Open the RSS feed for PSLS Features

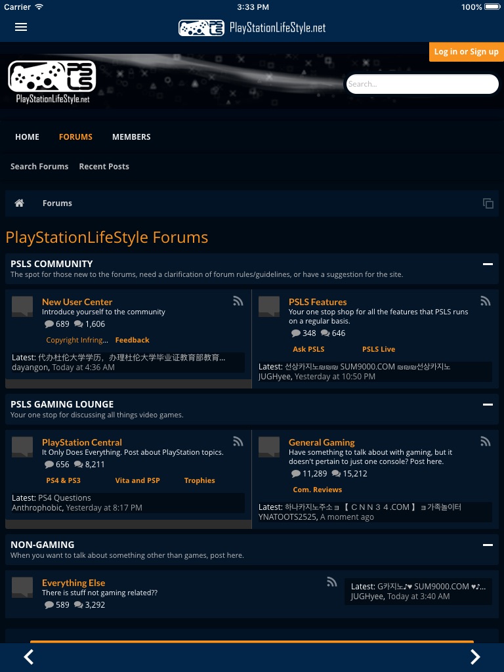pyautogui.click(x=485, y=301)
